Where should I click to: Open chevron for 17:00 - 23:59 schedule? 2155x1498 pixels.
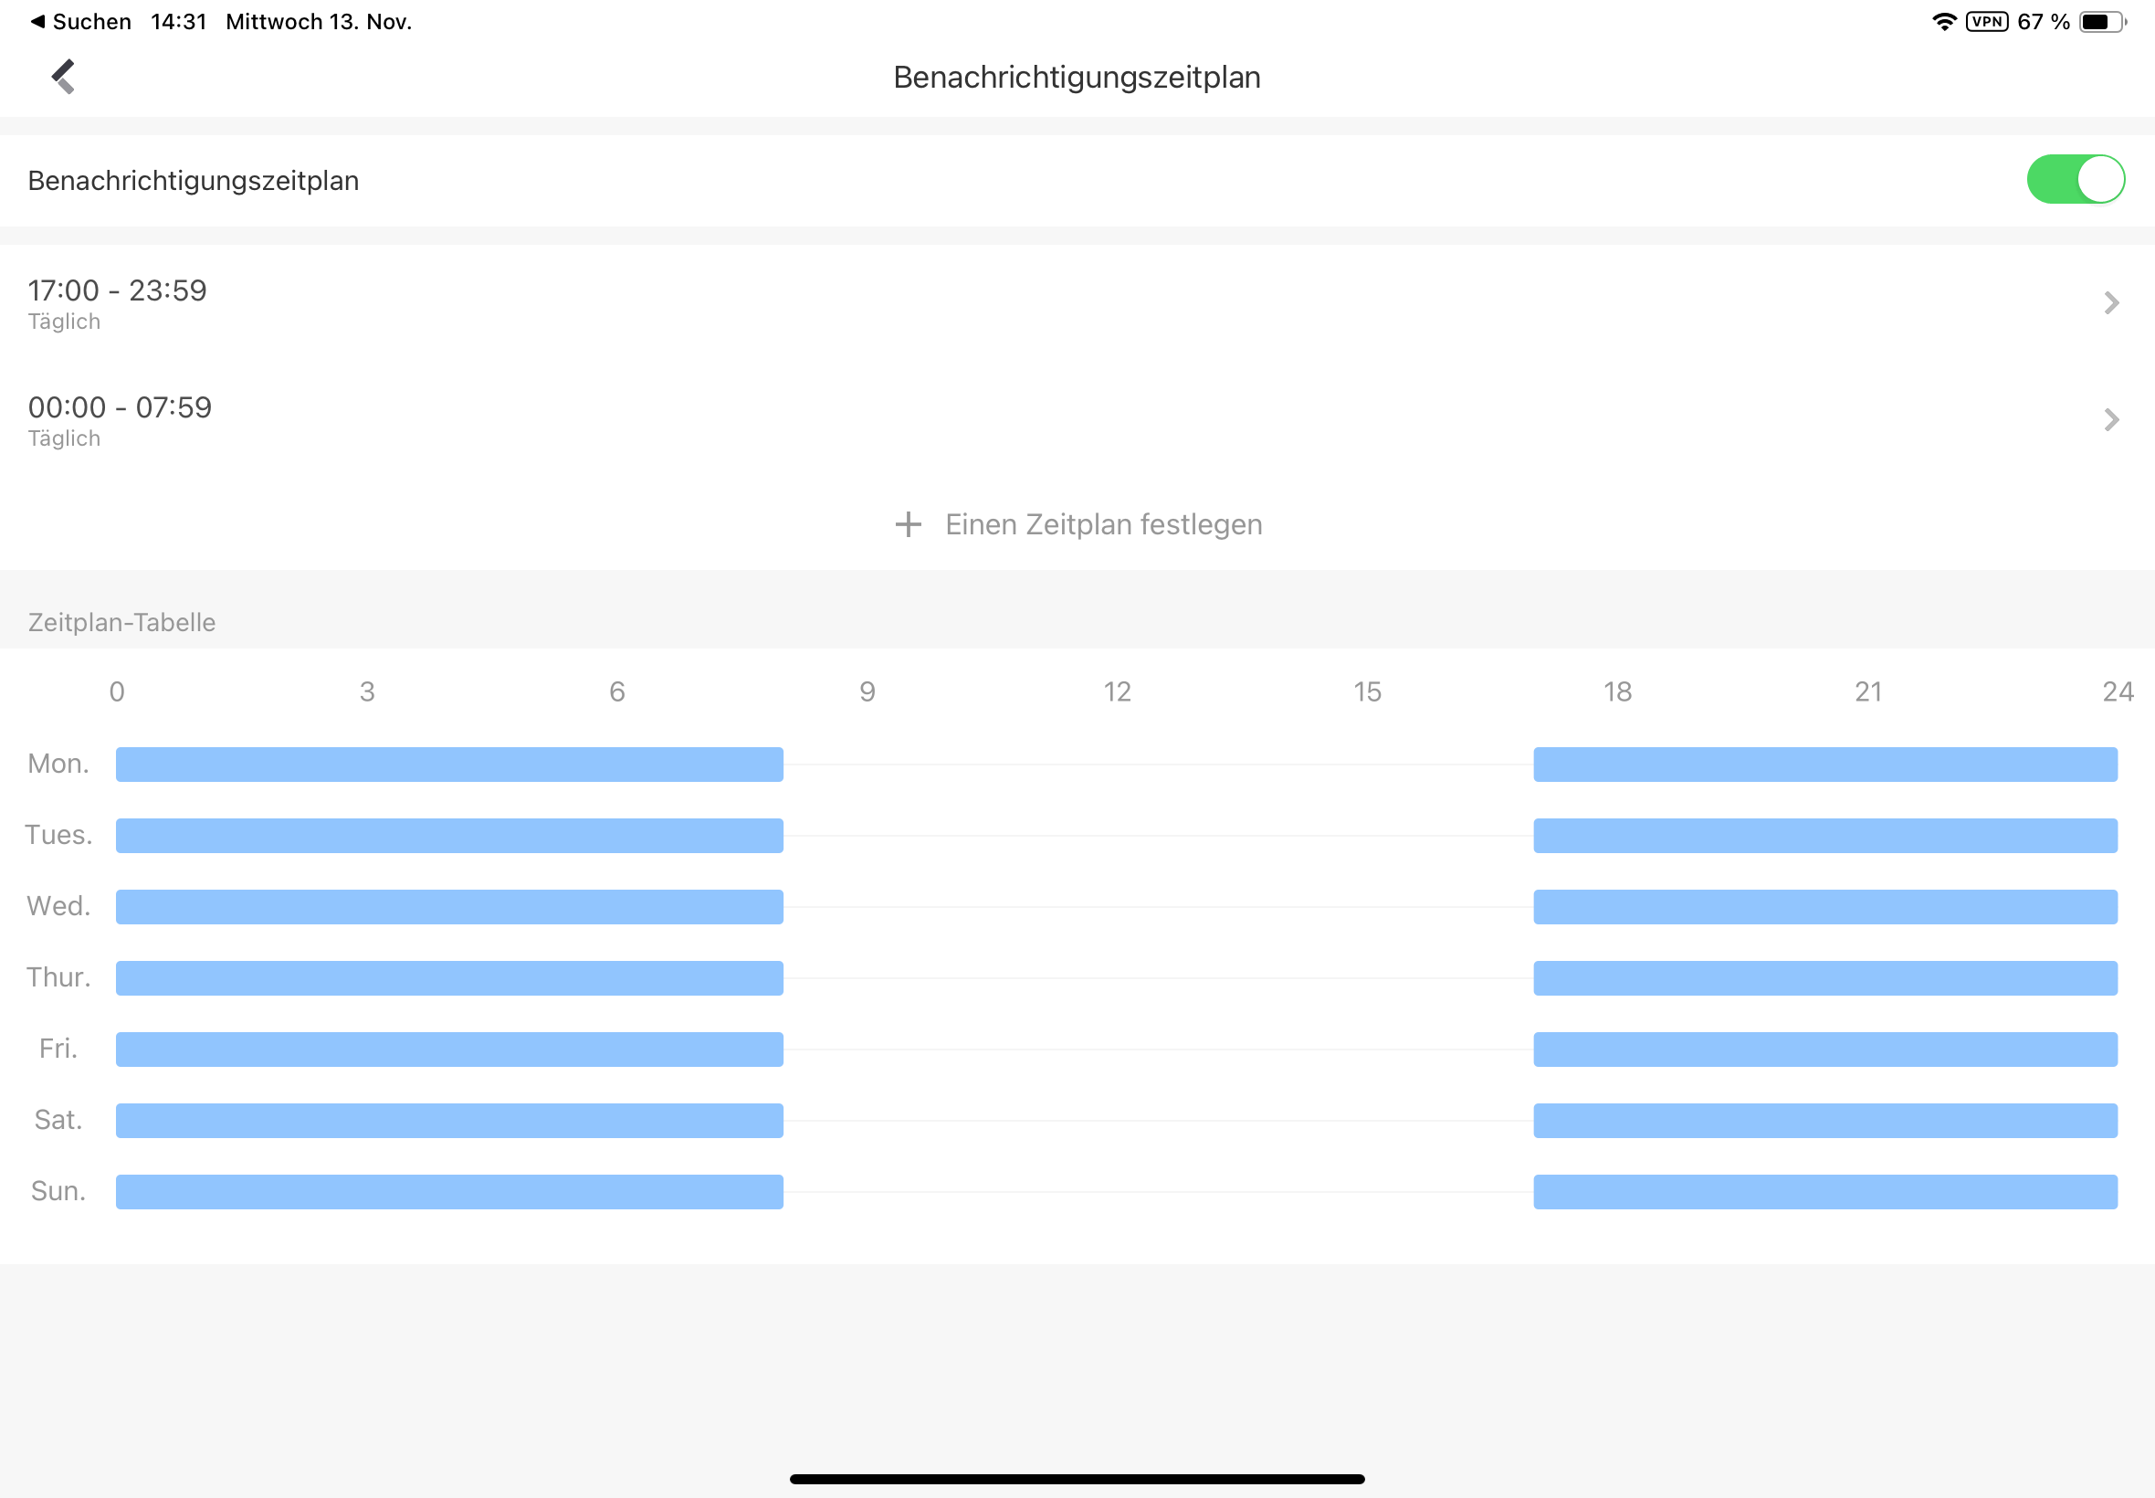(x=2111, y=303)
